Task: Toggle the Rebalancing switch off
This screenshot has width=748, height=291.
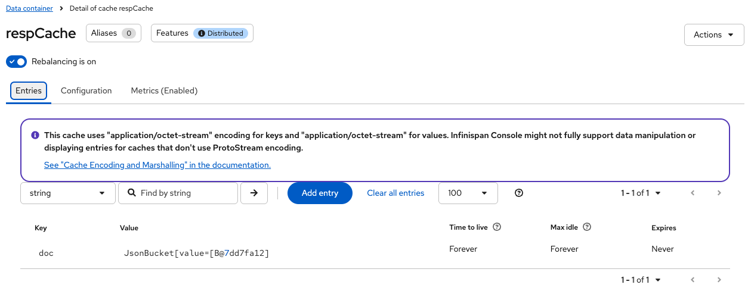Action: (17, 61)
